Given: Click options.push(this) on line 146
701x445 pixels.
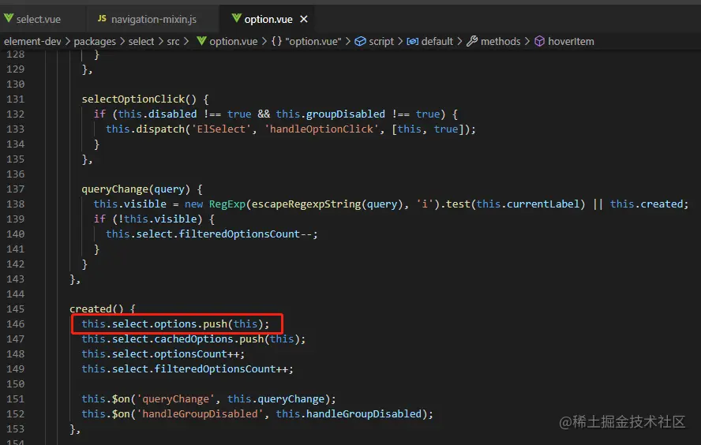Looking at the screenshot, I should 208,324.
